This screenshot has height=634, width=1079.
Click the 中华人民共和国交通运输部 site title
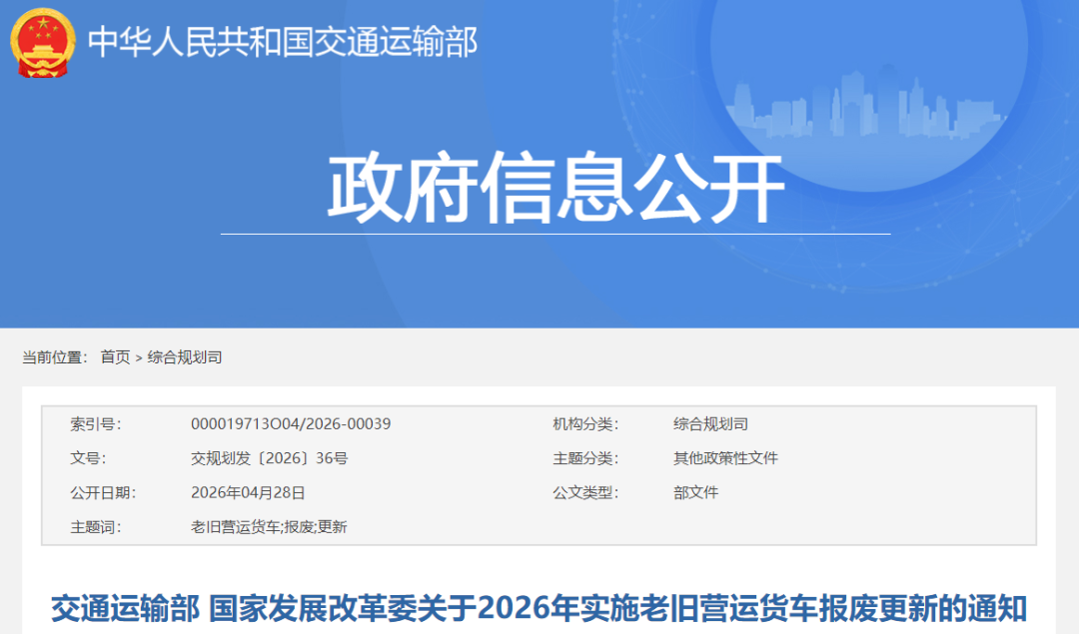click(284, 41)
